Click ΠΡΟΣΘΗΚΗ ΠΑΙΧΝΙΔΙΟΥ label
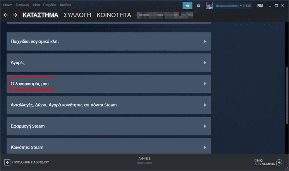The height and width of the screenshot is (171, 289). click(31, 162)
